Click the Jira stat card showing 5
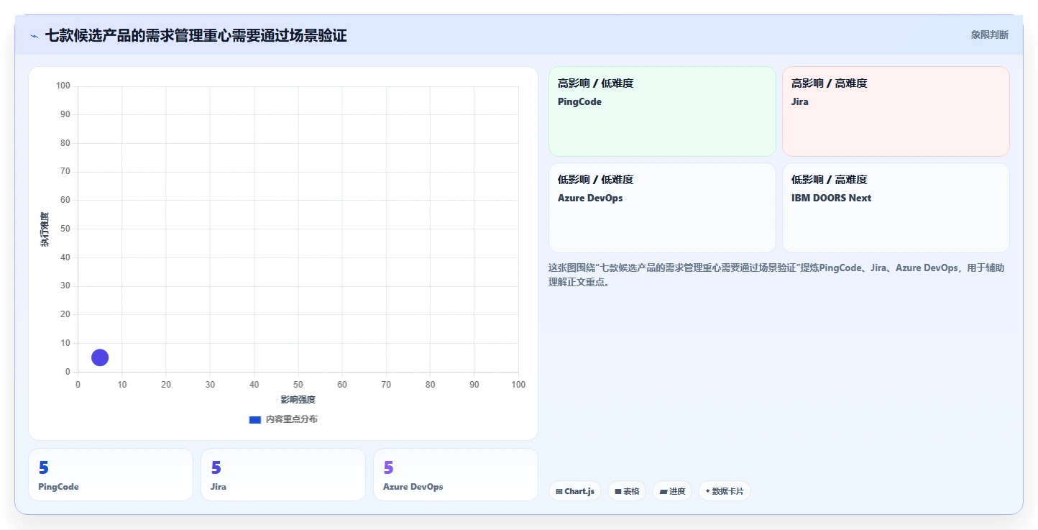 (283, 475)
